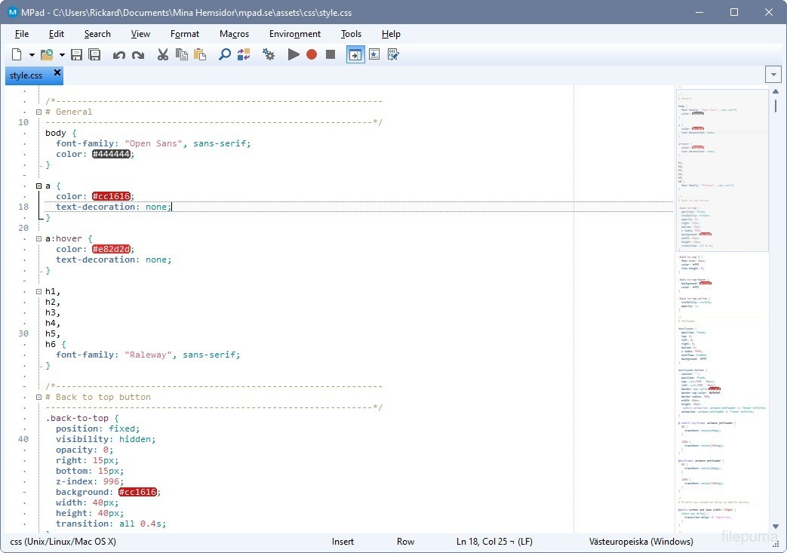The image size is (787, 553).
Task: Open the Open-file dropdown arrow
Action: 62,54
